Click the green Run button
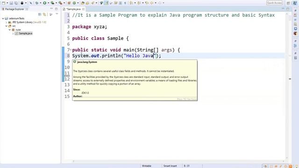The width and height of the screenshot is (299, 168). coord(44,3)
